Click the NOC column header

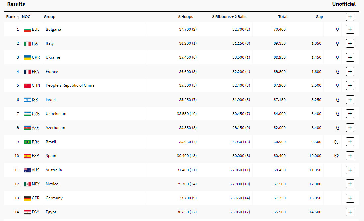tap(26, 17)
